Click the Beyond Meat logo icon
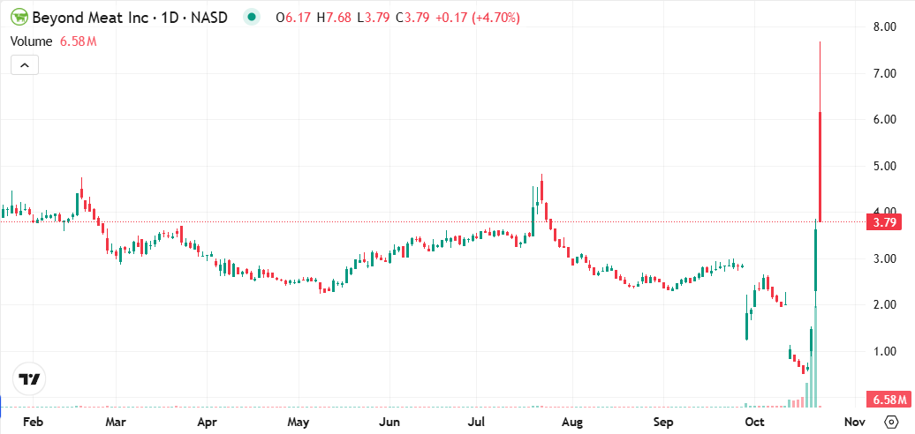Viewport: 915px width, 434px height. [x=19, y=18]
